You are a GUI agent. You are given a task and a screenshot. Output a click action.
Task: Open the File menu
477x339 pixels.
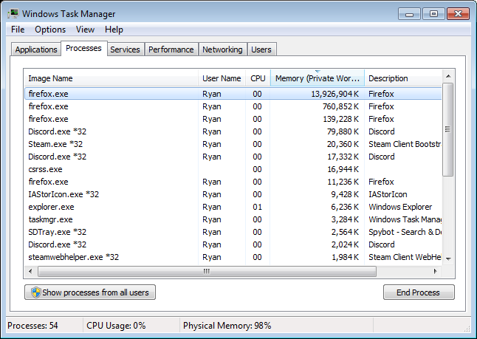click(x=18, y=30)
